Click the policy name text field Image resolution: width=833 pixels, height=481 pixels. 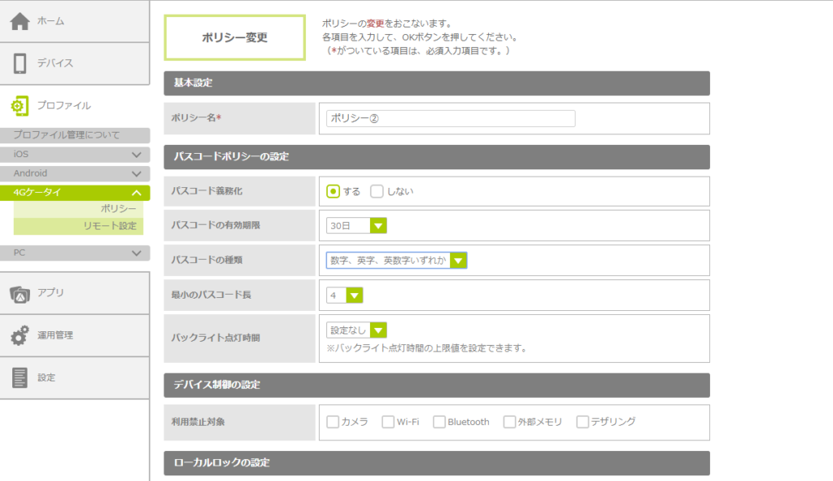point(450,118)
